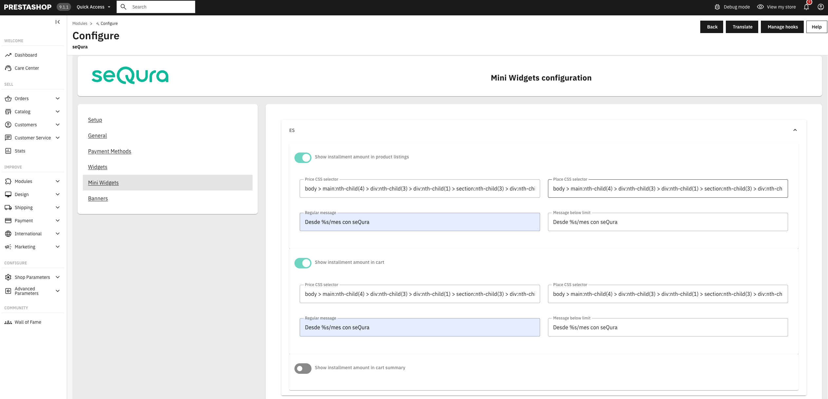Click the PrestaShop logo
The image size is (828, 399).
point(28,7)
